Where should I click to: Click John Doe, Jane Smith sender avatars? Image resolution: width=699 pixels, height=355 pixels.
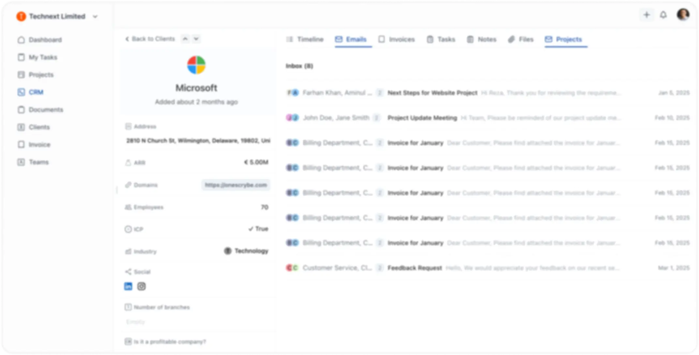(x=293, y=118)
